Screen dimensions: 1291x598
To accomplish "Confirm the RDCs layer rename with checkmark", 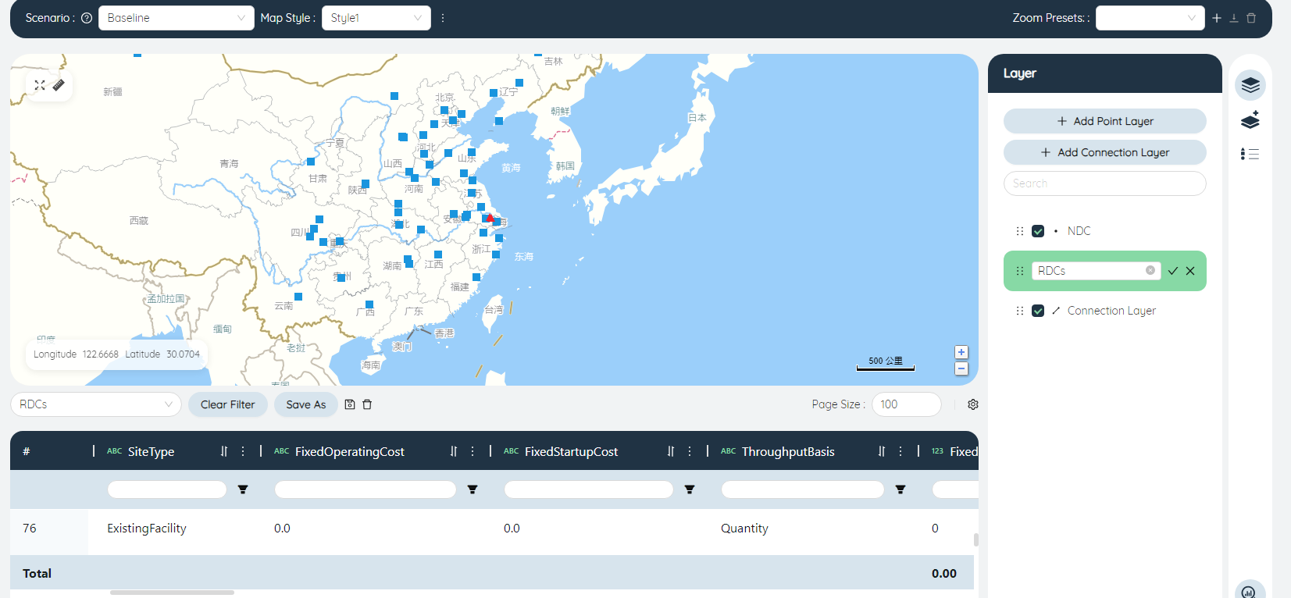I will pyautogui.click(x=1173, y=271).
